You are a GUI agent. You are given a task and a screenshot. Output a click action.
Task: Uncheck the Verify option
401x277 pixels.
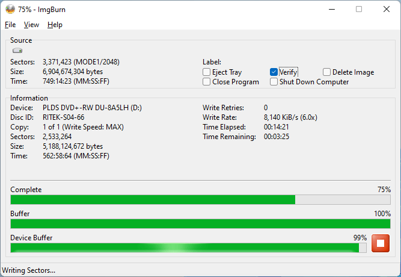(274, 72)
